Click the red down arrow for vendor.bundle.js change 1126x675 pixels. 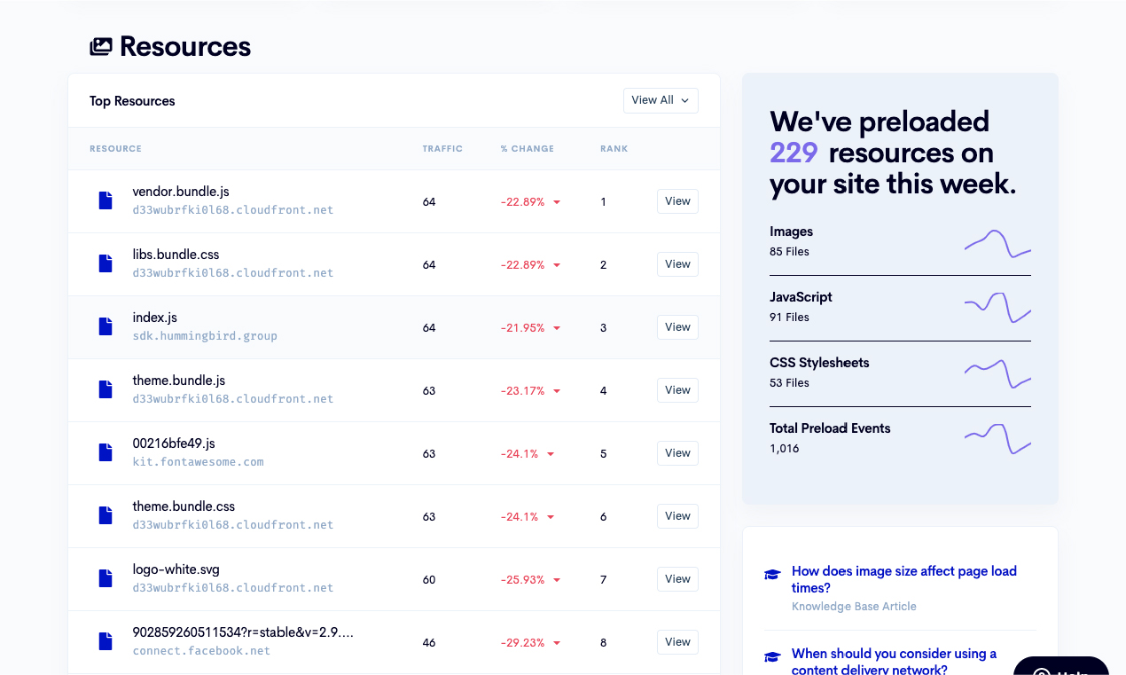(x=557, y=202)
